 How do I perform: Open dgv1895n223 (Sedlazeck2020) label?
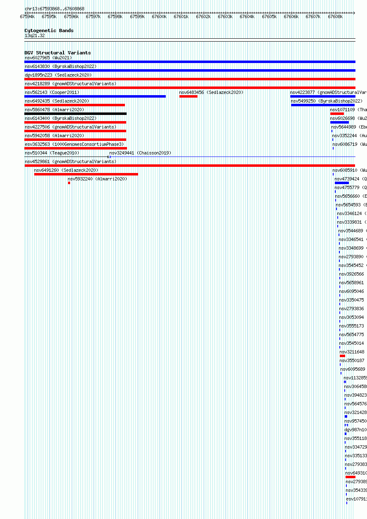pos(58,75)
